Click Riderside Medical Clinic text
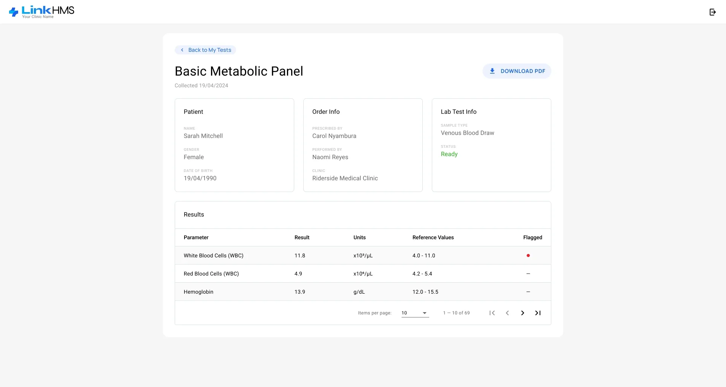This screenshot has height=387, width=726. (x=345, y=178)
